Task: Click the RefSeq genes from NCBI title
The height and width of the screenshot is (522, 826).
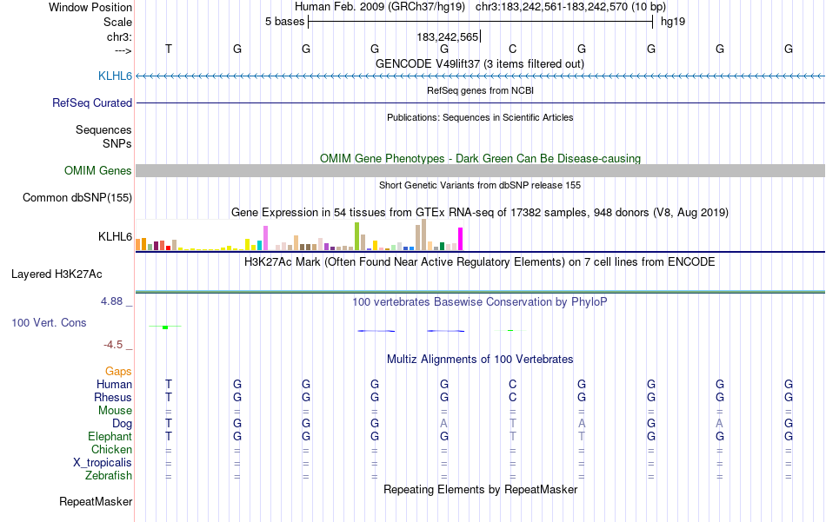Action: (480, 90)
